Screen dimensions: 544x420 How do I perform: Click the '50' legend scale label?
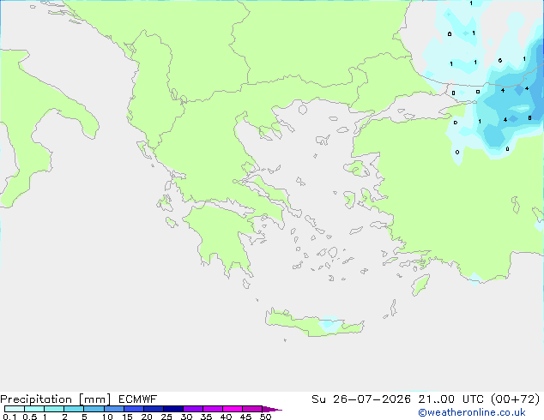[x=265, y=417]
